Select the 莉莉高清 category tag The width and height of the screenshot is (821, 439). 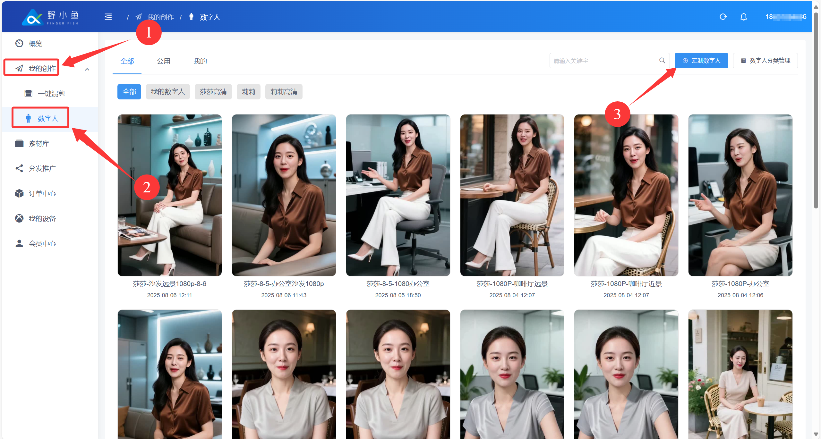pos(284,92)
